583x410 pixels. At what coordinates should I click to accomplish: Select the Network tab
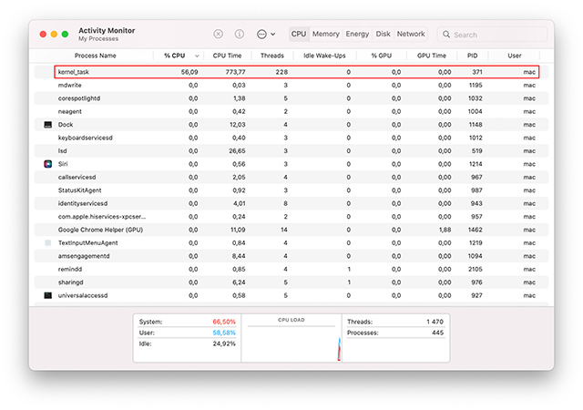click(411, 34)
